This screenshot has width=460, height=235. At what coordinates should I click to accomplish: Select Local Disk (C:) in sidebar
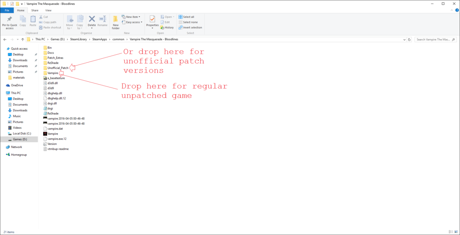tap(19, 133)
